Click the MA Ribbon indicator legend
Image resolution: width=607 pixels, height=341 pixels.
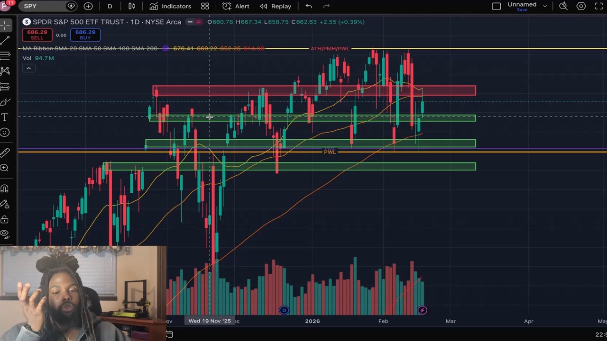click(x=90, y=48)
